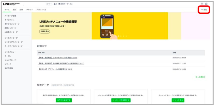Click the 分析データ section heading
This screenshot has height=106, width=215.
coord(43,85)
